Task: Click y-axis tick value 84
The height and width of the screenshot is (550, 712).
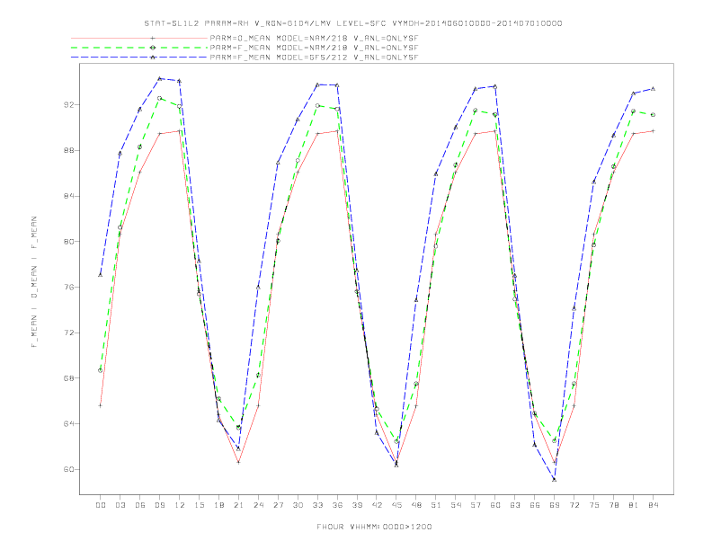Action: pos(68,196)
